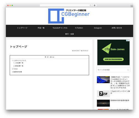Open the Youtubeチャンネル menu item
The height and width of the screenshot is (118, 139).
(60, 28)
